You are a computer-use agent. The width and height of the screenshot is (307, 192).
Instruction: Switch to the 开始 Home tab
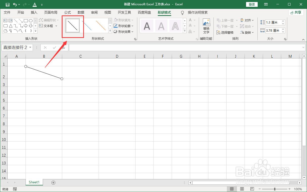(x=21, y=12)
